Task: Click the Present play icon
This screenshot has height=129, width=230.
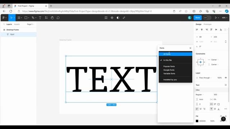Action: click(216, 18)
